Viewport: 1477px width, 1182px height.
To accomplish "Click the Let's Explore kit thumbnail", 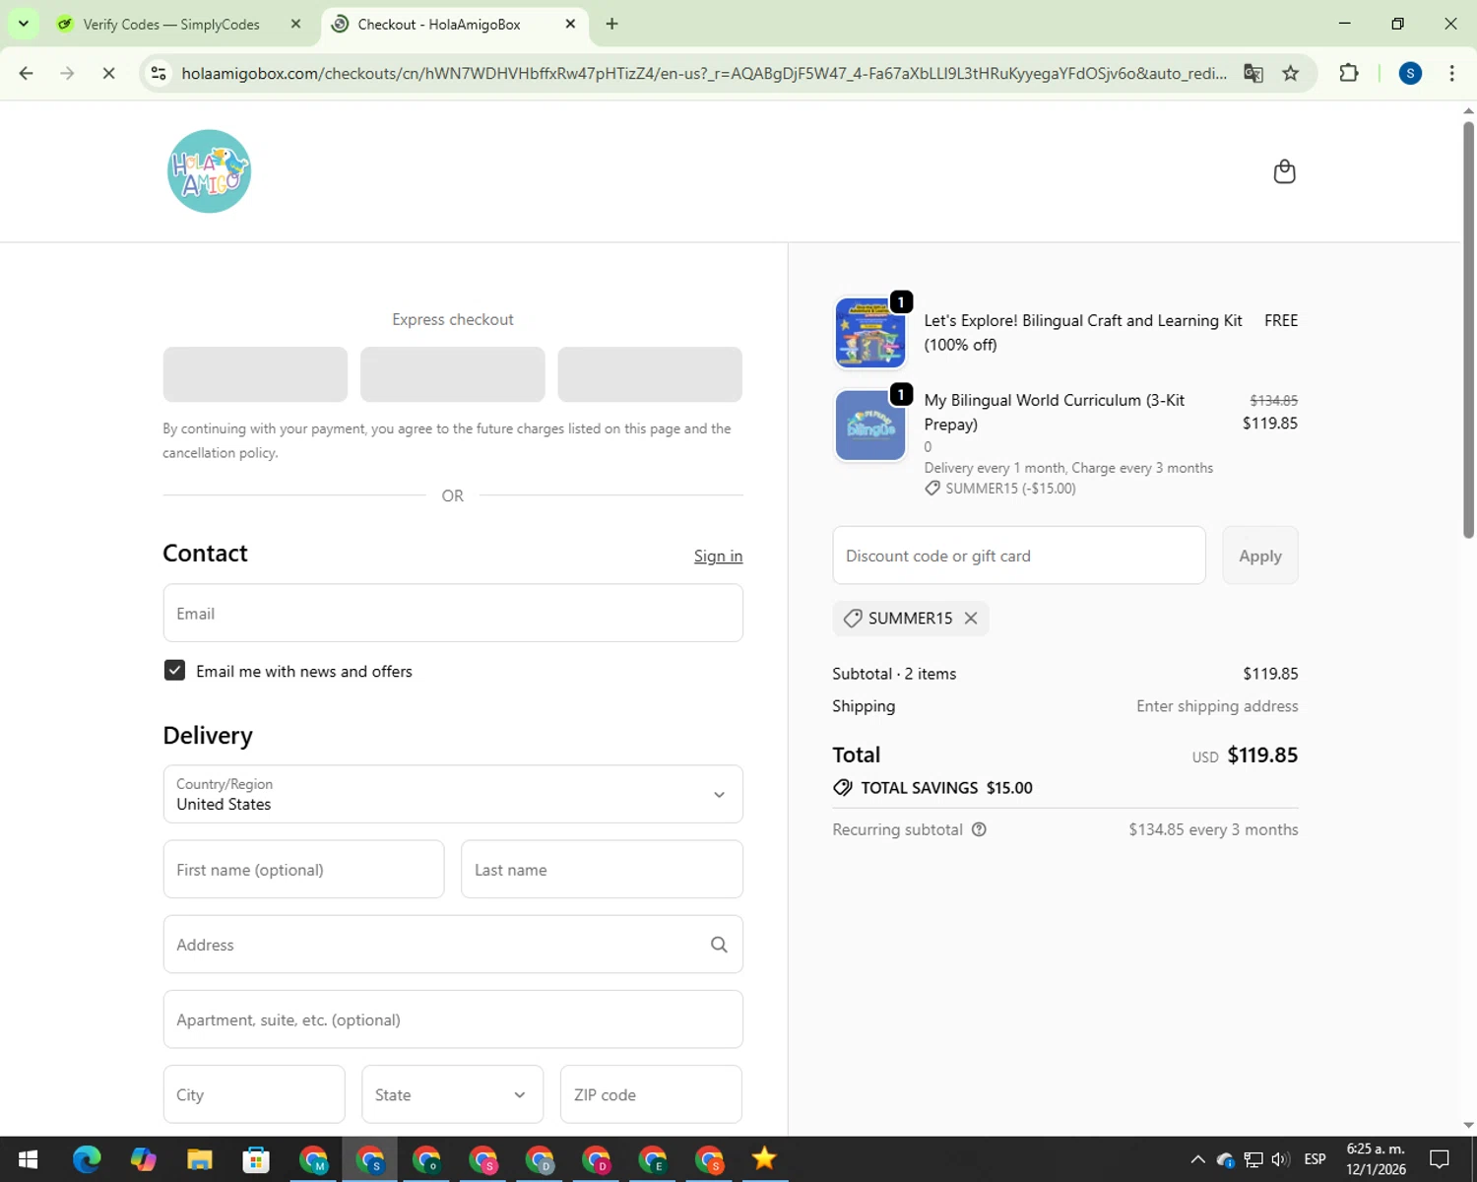I will (x=870, y=333).
